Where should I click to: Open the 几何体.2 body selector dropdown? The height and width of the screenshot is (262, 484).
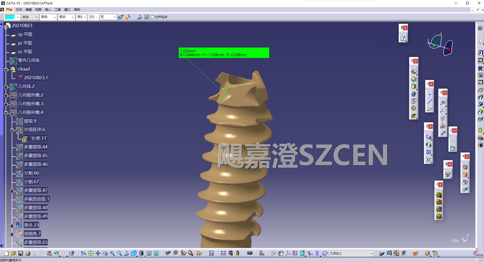click(x=371, y=253)
